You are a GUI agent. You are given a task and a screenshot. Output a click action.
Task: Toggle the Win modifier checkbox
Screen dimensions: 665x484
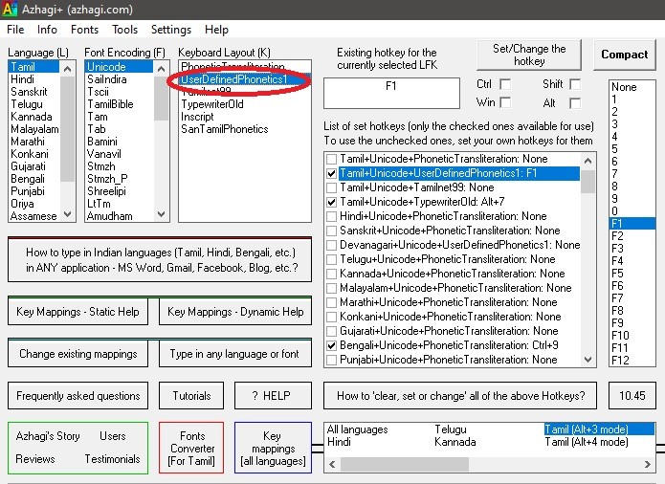pos(505,102)
